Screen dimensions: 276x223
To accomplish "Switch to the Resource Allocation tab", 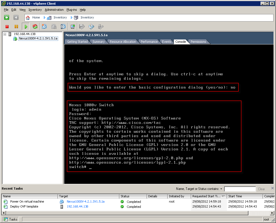I will [x=123, y=42].
